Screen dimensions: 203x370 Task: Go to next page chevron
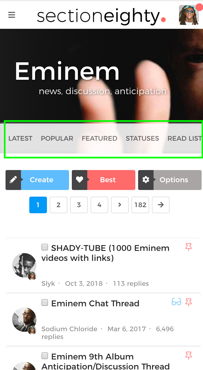tap(120, 205)
